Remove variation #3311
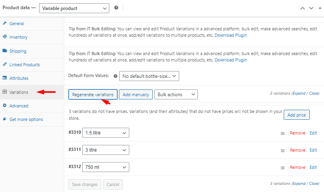Viewport: 324px width, 192px height. [x=298, y=150]
